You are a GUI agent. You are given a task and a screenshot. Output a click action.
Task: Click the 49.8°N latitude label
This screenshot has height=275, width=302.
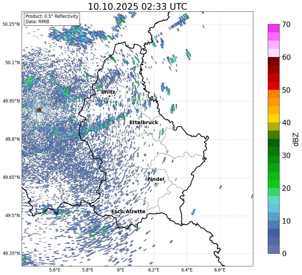pyautogui.click(x=12, y=139)
